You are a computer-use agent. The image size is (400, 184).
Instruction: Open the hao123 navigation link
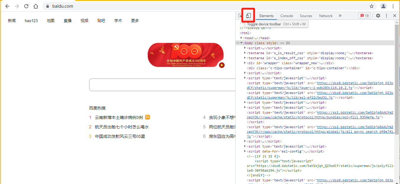[x=31, y=21]
